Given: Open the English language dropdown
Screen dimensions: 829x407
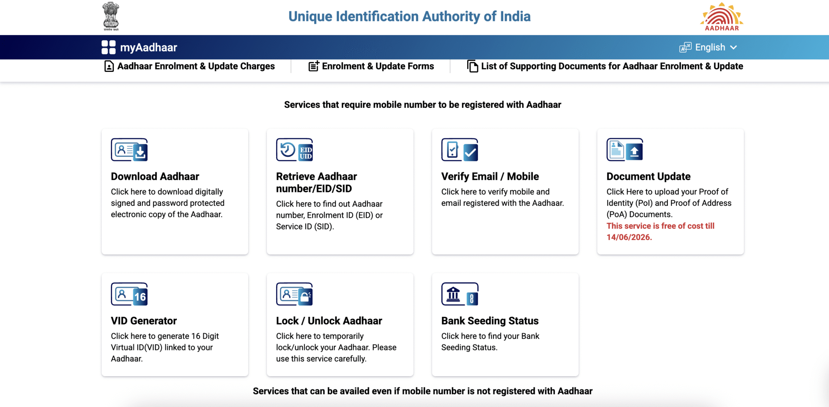Looking at the screenshot, I should click(x=710, y=47).
